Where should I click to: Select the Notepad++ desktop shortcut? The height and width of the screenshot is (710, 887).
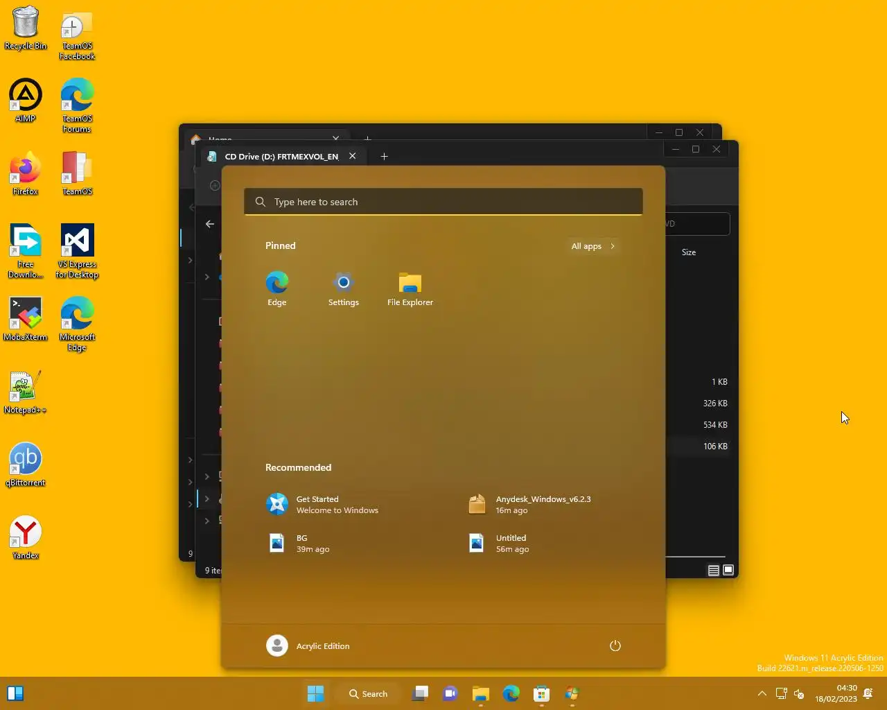26,392
